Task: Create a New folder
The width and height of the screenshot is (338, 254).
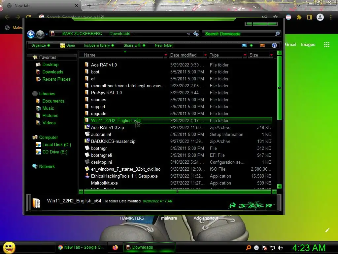Action: tap(164, 45)
